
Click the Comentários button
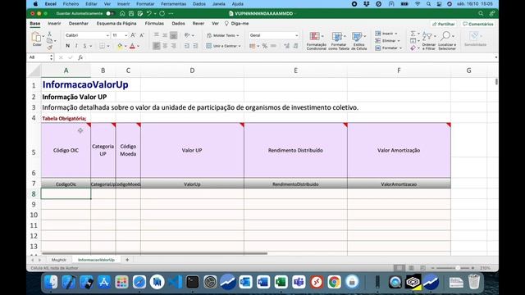477,24
